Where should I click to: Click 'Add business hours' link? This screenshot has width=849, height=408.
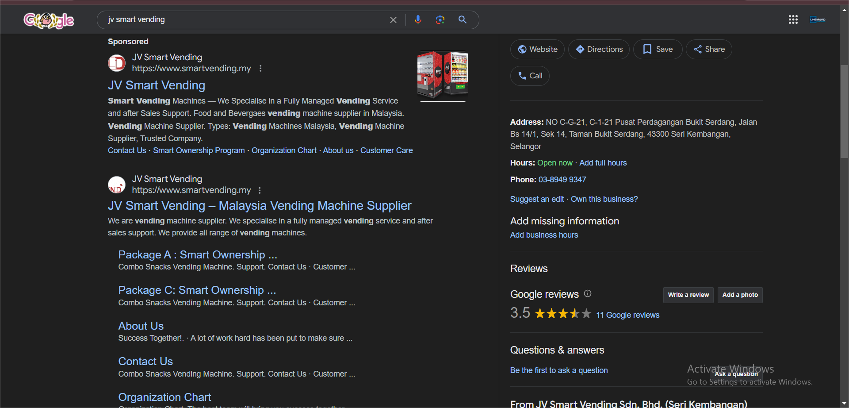544,235
